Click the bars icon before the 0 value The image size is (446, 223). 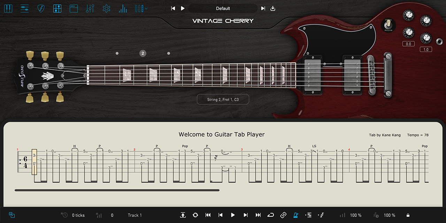click(x=99, y=215)
